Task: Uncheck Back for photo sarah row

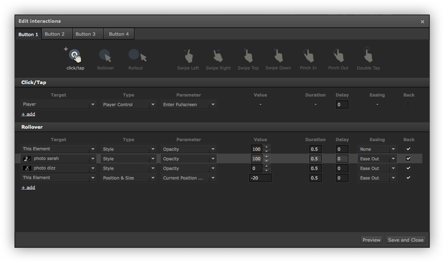Action: point(408,158)
